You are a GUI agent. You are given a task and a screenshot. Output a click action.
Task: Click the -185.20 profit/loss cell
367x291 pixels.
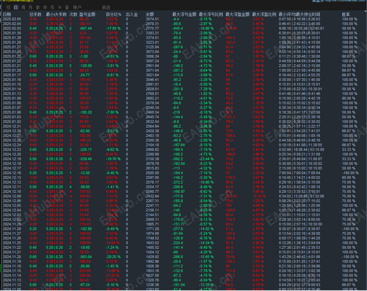85,112
